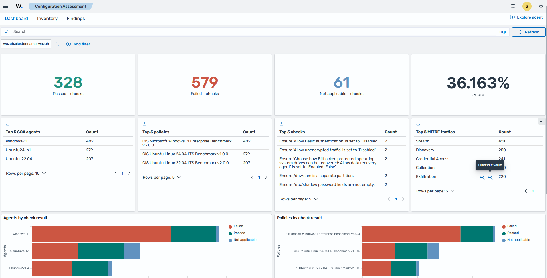The image size is (547, 278).
Task: Click the Wazuh W. logo
Action: pyautogui.click(x=19, y=6)
